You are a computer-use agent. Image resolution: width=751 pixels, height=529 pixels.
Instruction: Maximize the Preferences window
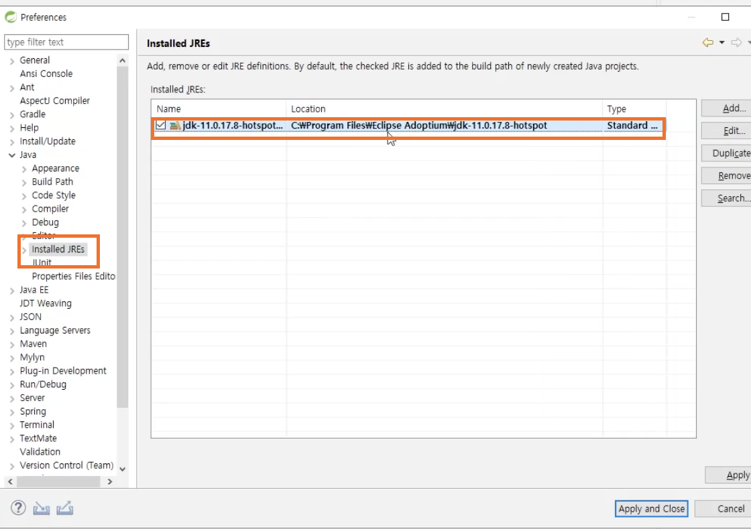[x=725, y=17]
